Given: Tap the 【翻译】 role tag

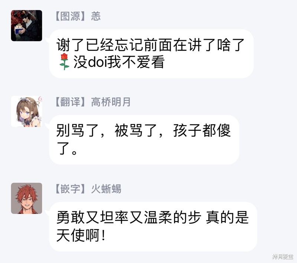Looking at the screenshot, I should (70, 102).
